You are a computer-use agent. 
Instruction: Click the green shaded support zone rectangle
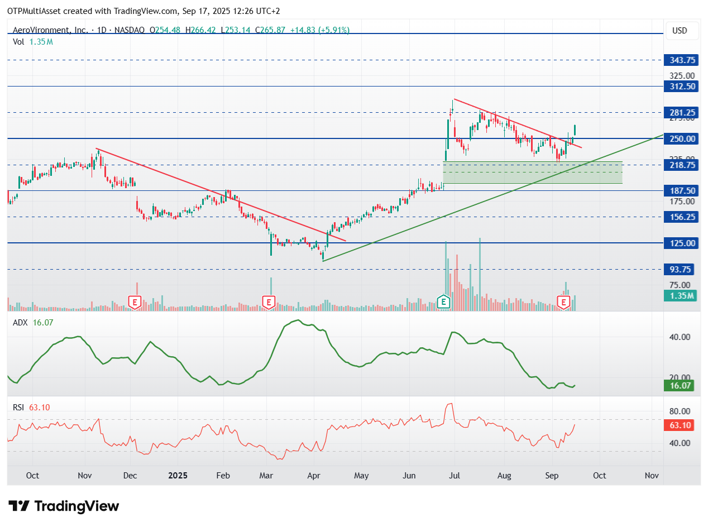(x=532, y=173)
